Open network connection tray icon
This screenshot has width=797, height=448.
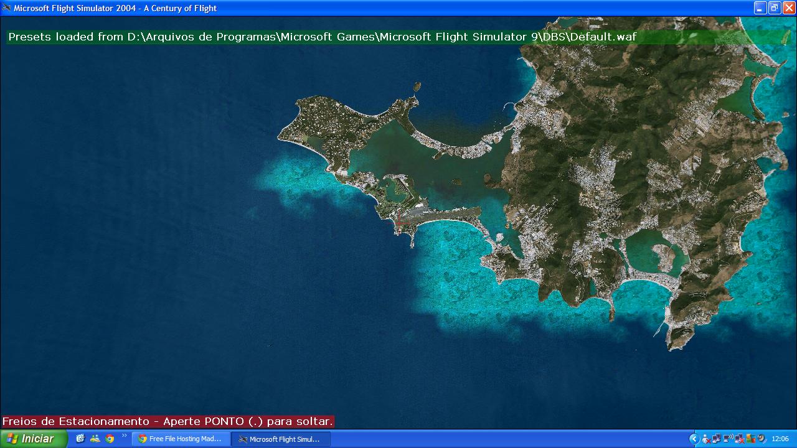[x=717, y=439]
